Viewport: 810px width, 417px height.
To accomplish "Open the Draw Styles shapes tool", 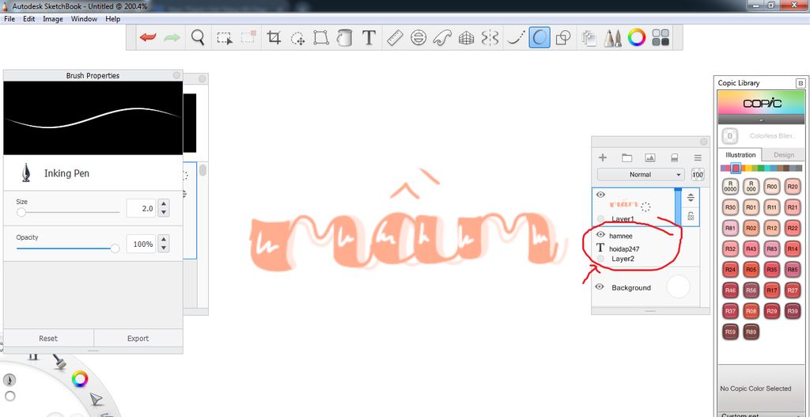I will tap(563, 38).
